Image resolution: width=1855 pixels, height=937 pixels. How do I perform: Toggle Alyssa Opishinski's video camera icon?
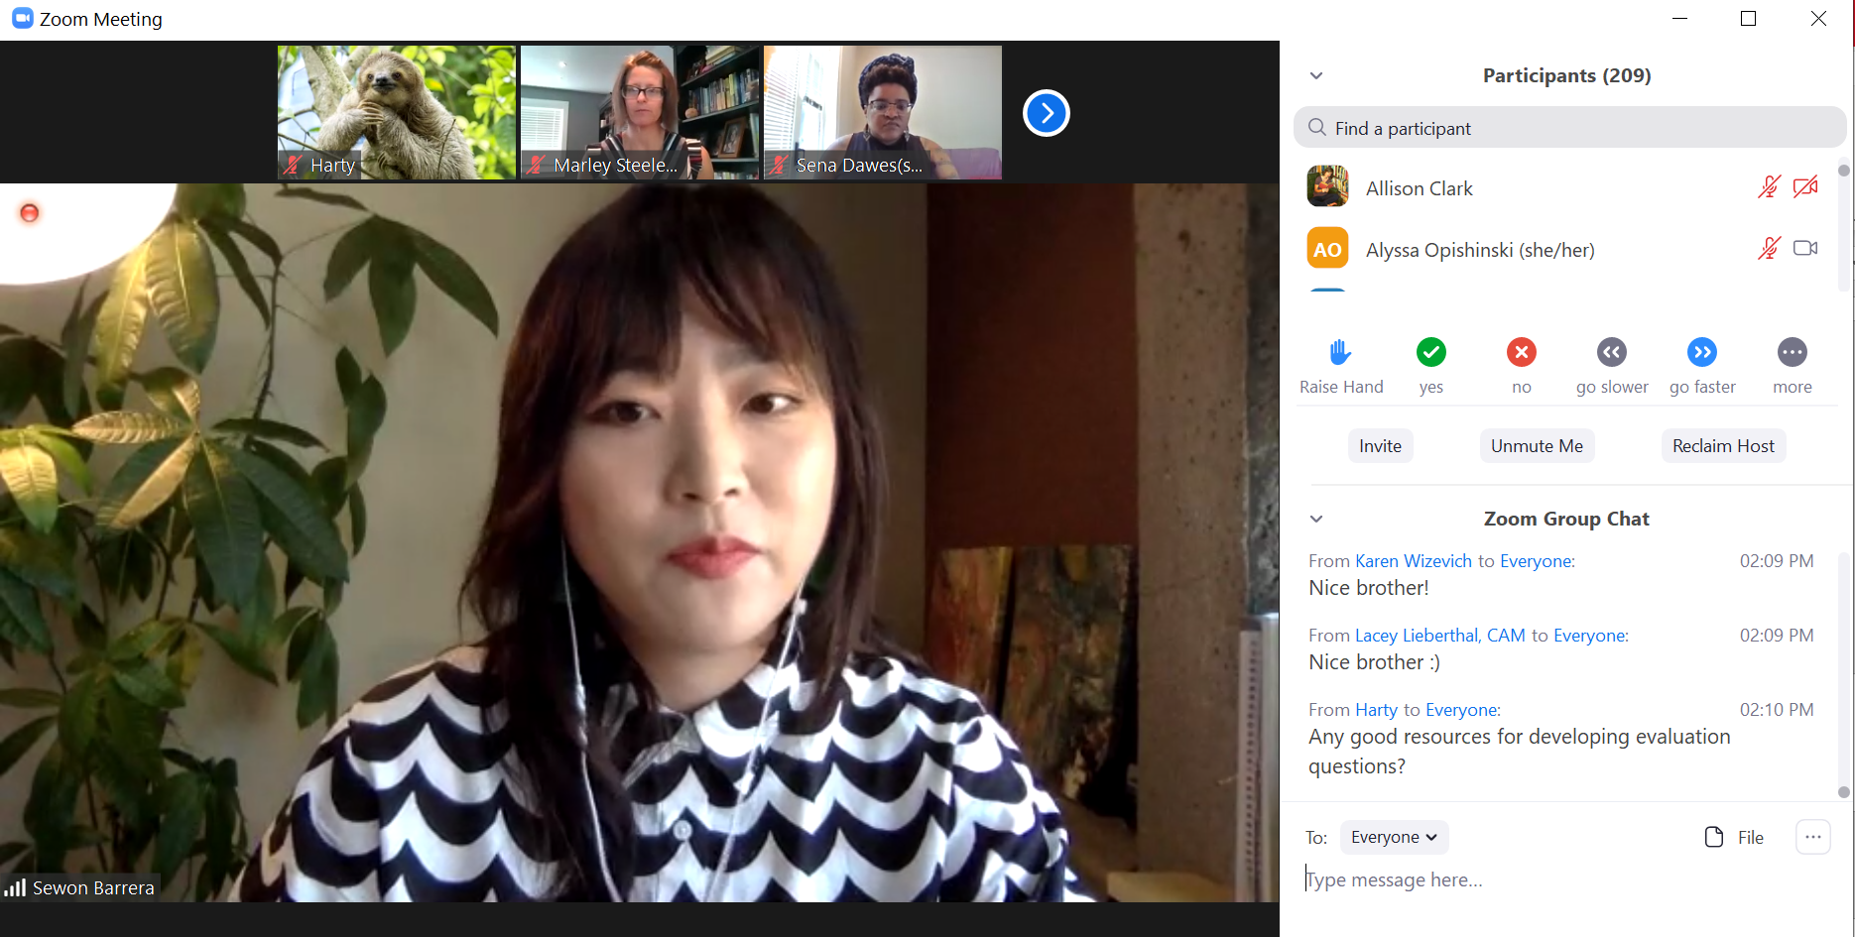[x=1805, y=248]
